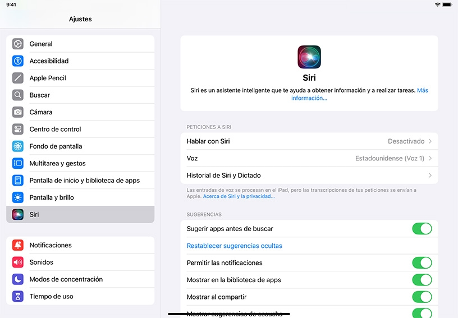Click the 9:41 clock in status bar
The image size is (458, 318).
click(11, 4)
